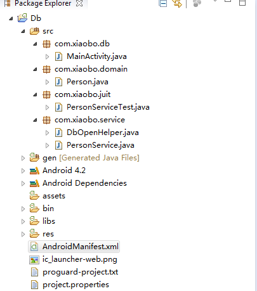The width and height of the screenshot is (257, 291).
Task: Select the Db project label
Action: pos(36,18)
